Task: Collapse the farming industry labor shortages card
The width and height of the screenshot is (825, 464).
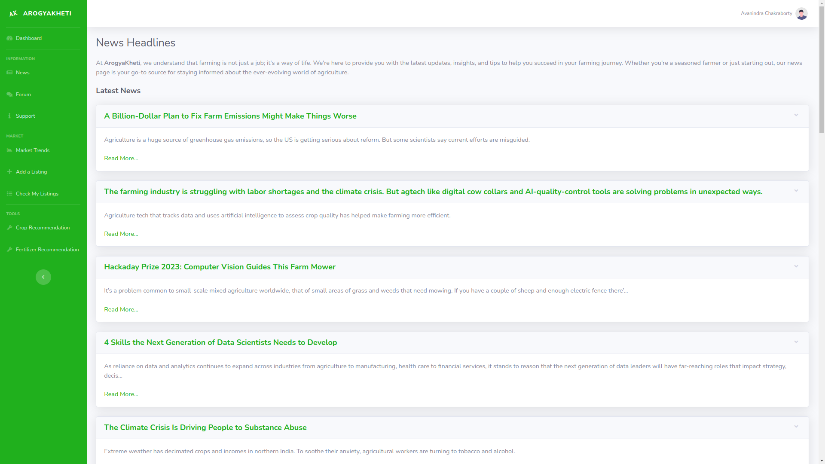Action: [796, 191]
